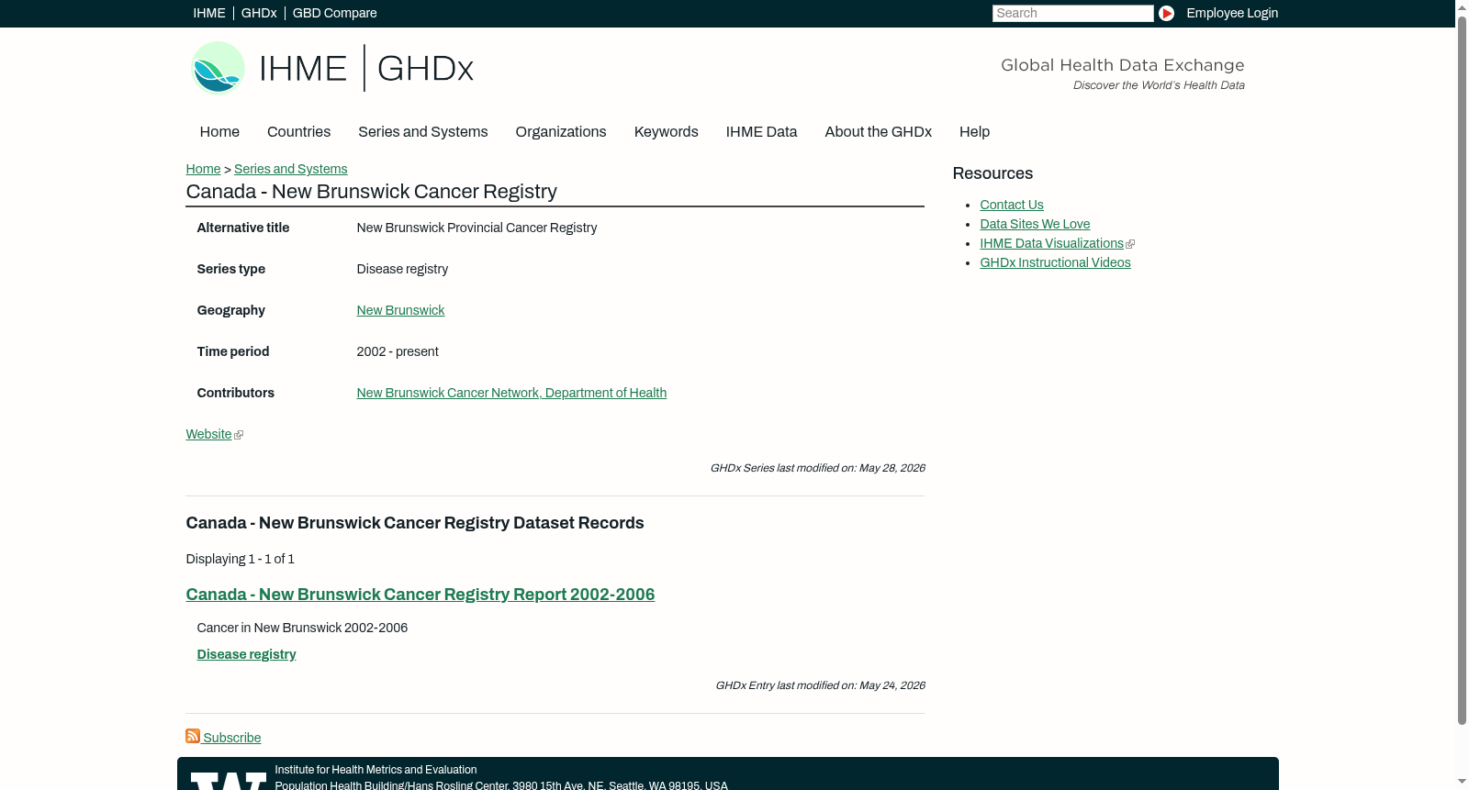Click the '2002 - present' time period value
This screenshot has height=790, width=1469.
coord(398,351)
